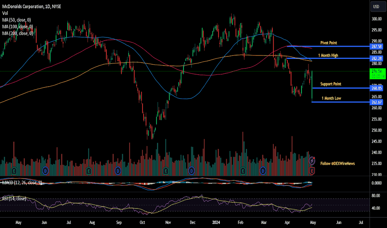This screenshot has height=228, width=387.
Task: Click the 250.00 price axis label
Action: point(377,131)
